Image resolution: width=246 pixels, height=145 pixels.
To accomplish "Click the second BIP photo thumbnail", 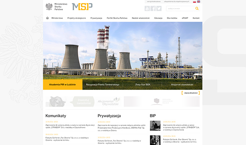I will [x=155, y=140].
